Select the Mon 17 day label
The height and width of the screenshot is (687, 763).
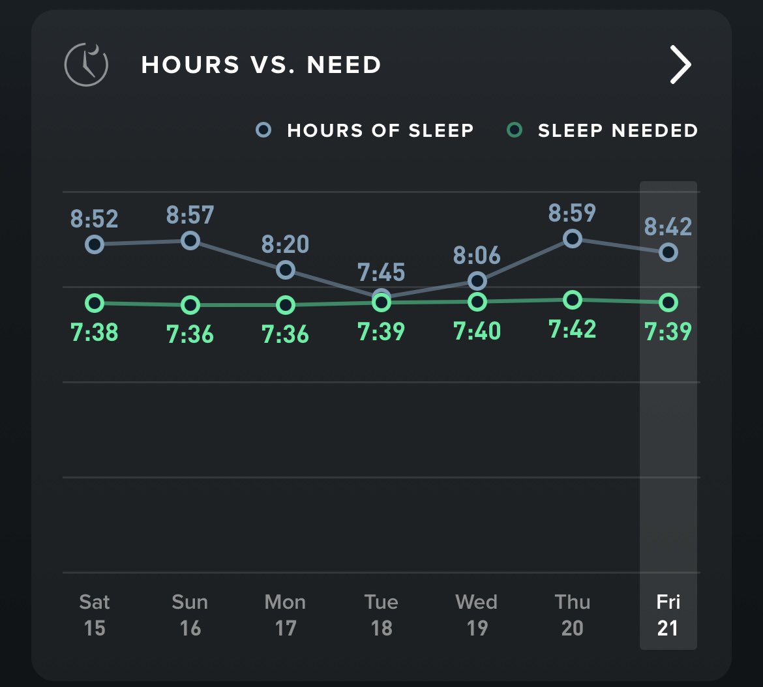285,615
